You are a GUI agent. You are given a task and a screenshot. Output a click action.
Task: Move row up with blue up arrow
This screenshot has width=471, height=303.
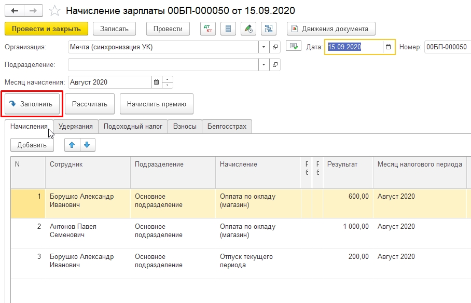[x=72, y=145]
